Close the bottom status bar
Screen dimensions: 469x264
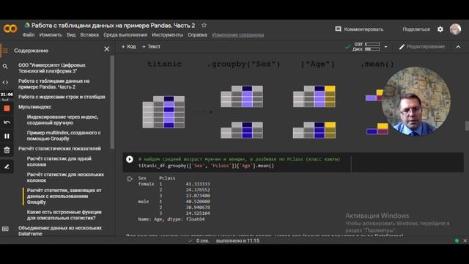[x=465, y=241]
